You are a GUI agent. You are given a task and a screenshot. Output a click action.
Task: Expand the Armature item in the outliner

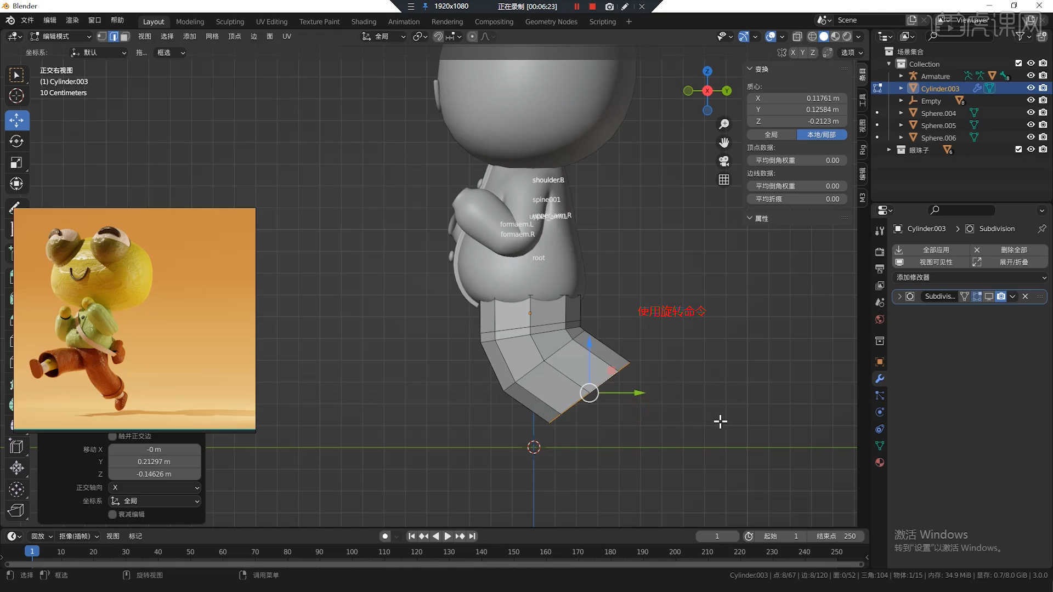point(901,76)
